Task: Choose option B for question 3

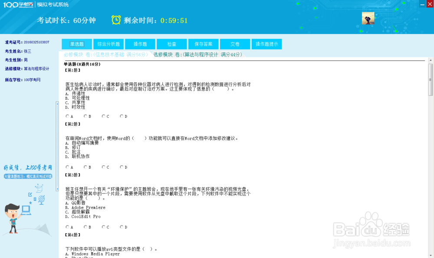Action: coord(85,227)
